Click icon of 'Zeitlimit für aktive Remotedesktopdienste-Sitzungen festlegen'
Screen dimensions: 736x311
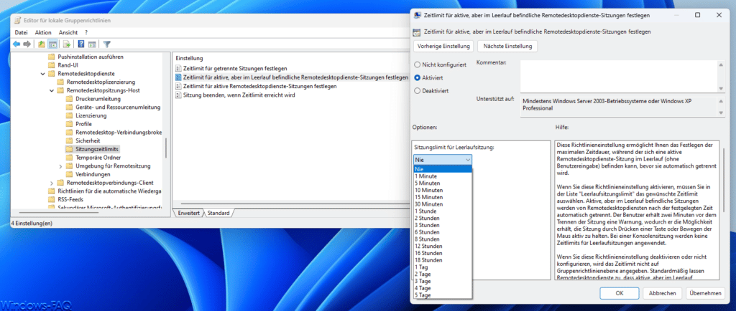point(178,86)
